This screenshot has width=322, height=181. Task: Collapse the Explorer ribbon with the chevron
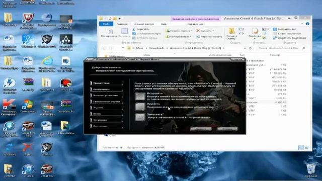tap(302, 24)
